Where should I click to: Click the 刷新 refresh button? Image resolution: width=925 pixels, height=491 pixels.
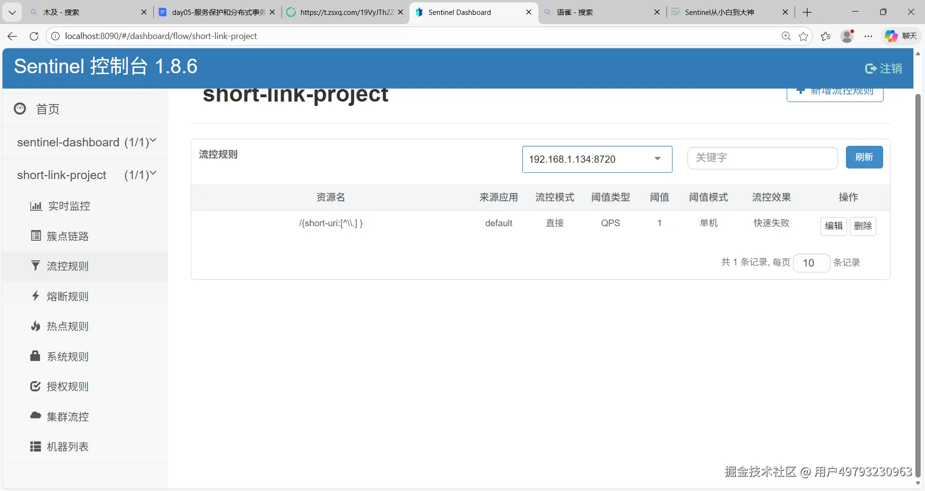864,157
